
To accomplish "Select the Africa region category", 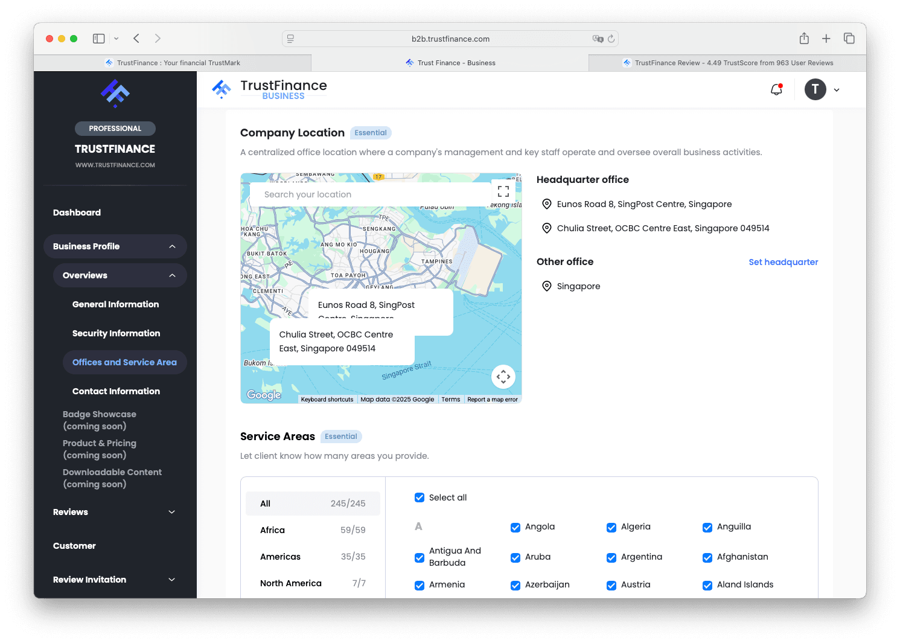I will pyautogui.click(x=313, y=530).
